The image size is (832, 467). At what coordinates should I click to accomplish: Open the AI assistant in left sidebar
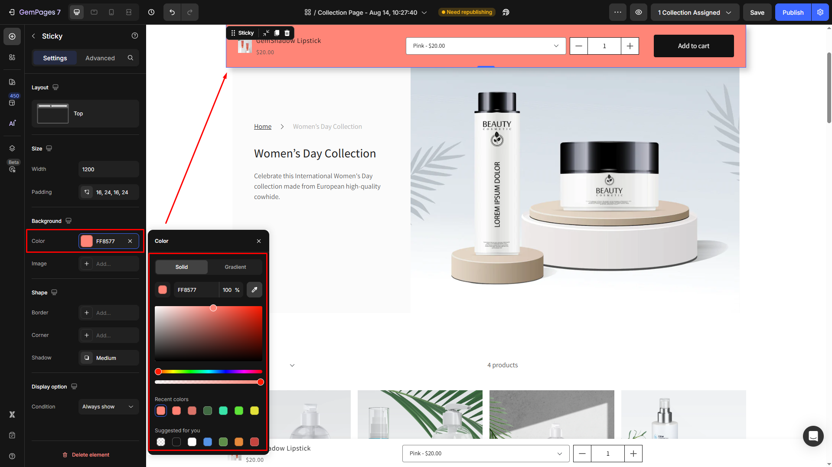click(x=12, y=123)
